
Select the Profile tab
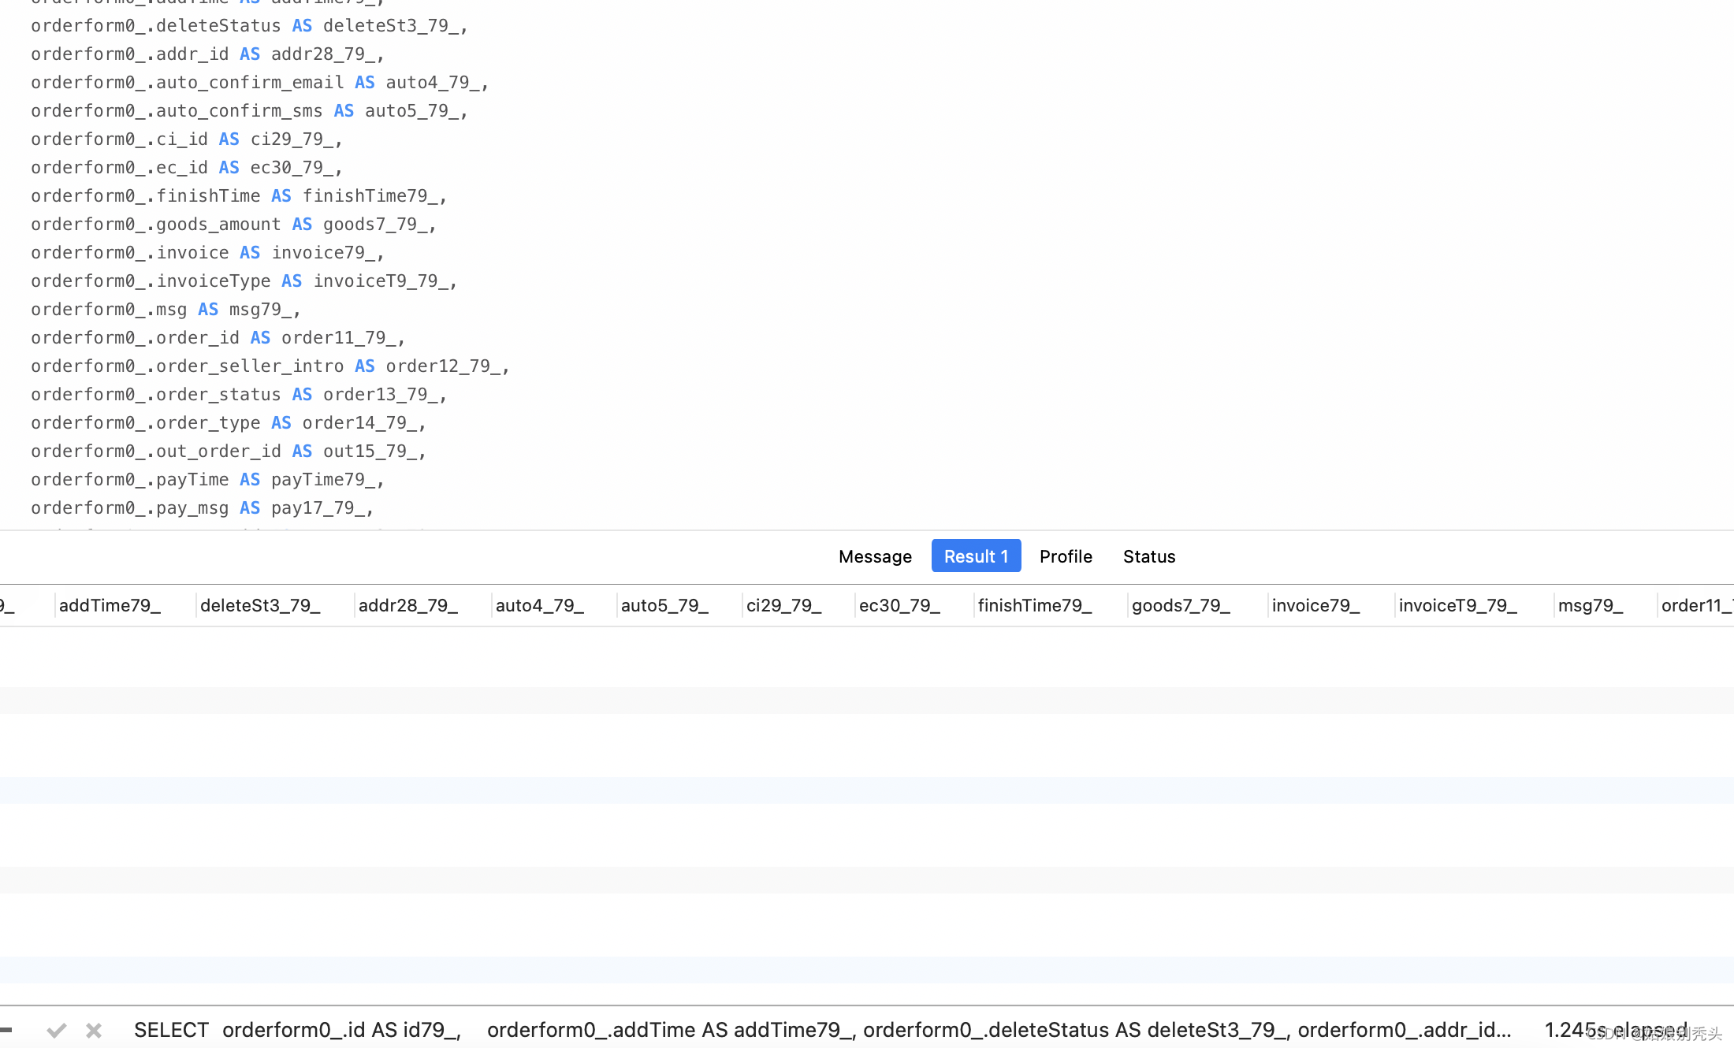tap(1066, 556)
